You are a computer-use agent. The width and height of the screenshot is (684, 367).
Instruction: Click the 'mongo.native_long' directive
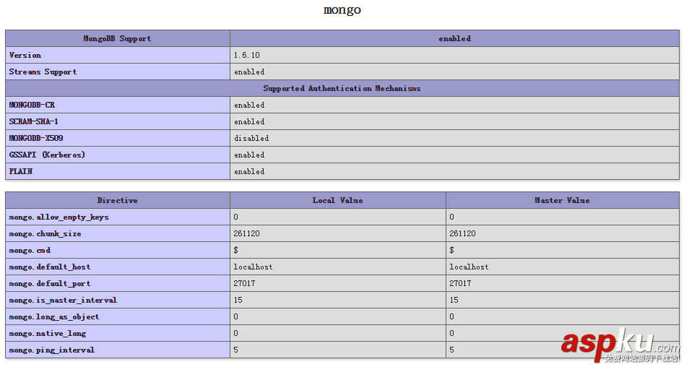click(x=48, y=333)
